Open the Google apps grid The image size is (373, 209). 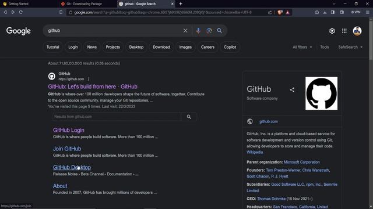[x=344, y=31]
